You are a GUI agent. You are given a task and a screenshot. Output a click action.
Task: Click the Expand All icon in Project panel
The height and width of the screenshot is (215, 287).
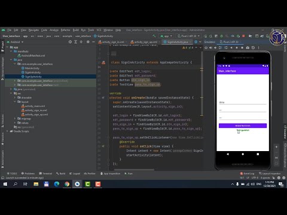[x=75, y=42]
